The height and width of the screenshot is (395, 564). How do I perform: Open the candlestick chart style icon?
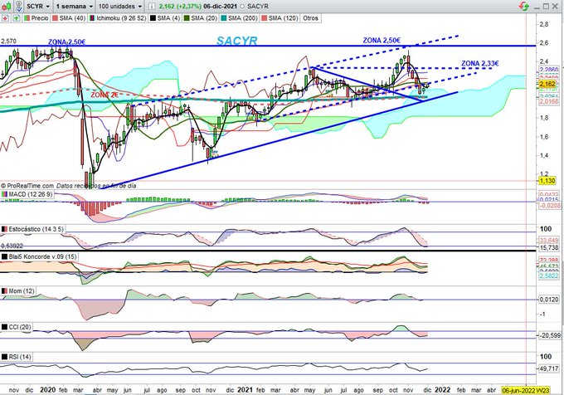click(x=6, y=6)
